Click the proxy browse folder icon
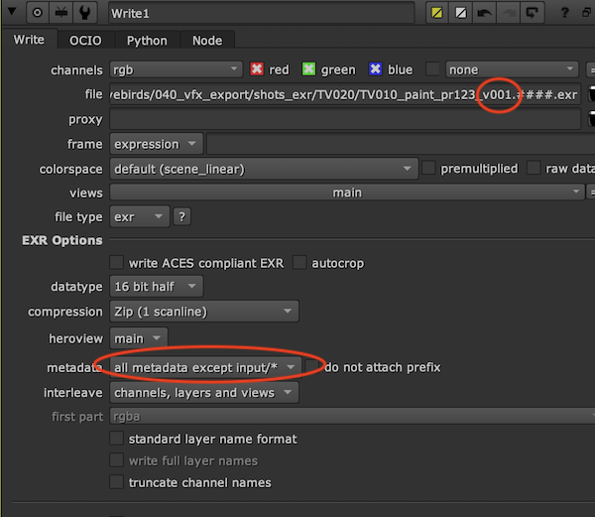This screenshot has width=595, height=517. (591, 119)
